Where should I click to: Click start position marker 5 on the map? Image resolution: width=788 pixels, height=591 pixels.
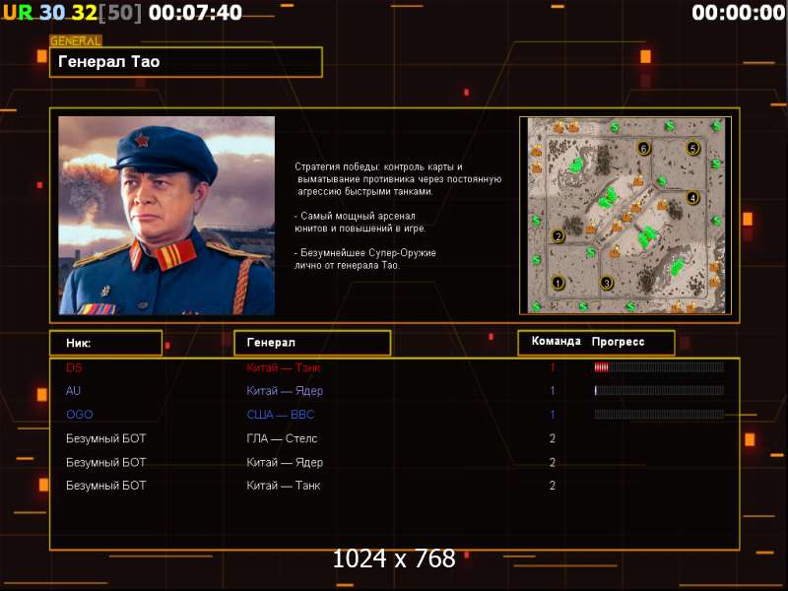tap(693, 148)
